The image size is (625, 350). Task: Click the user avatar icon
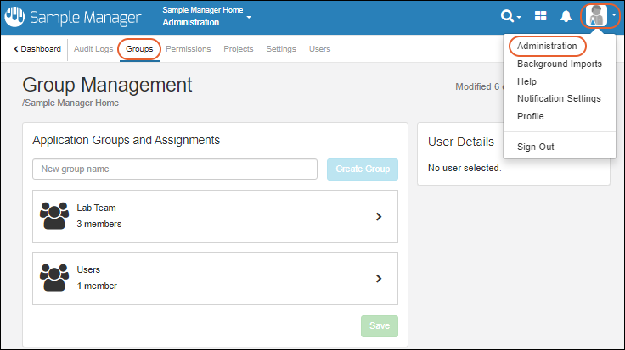point(597,16)
